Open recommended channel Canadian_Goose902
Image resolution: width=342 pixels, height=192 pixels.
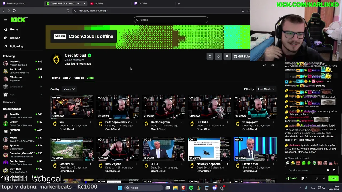[x=23, y=155]
